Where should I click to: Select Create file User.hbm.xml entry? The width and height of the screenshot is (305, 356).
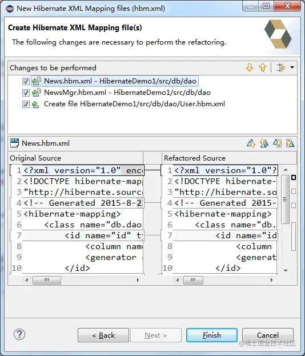(134, 104)
